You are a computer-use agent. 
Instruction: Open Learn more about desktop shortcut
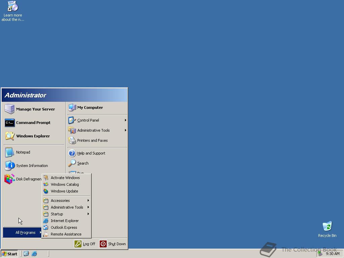13,6
